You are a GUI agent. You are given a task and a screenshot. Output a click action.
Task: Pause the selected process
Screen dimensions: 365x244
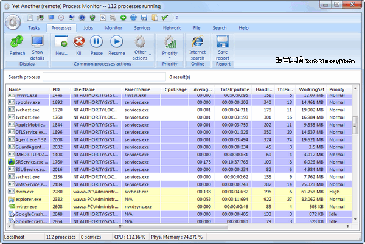tap(96, 46)
